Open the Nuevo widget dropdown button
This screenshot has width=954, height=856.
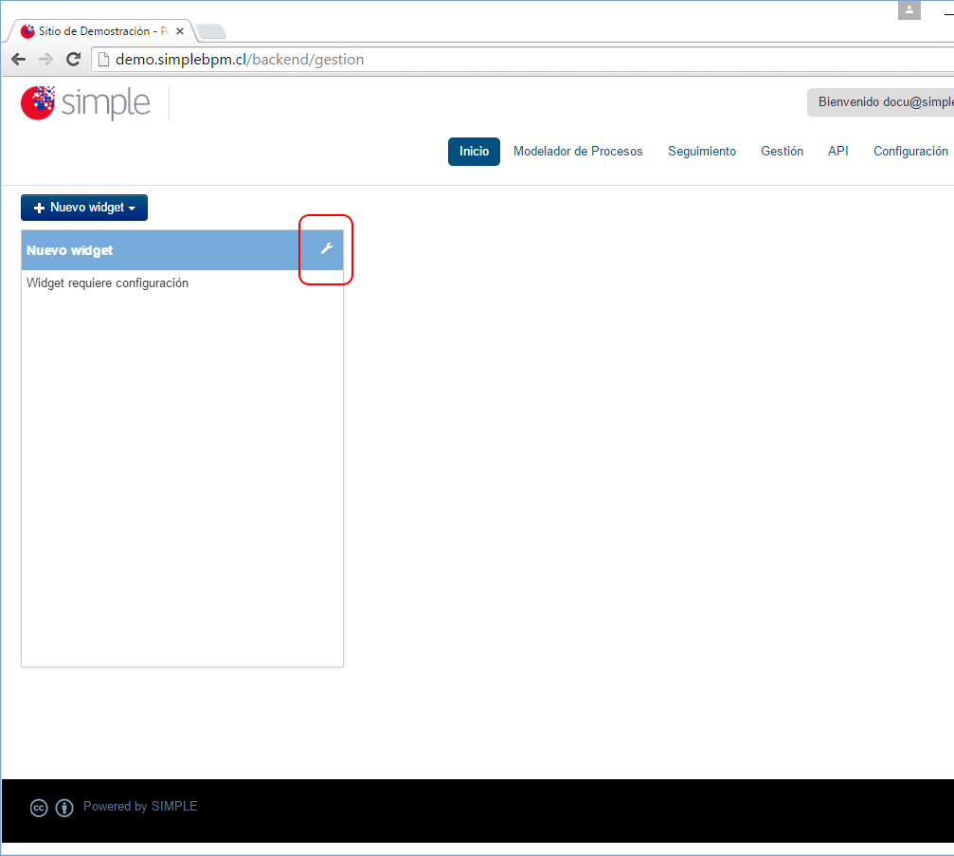pos(84,208)
